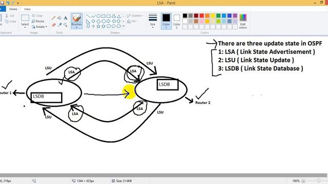Image resolution: width=328 pixels, height=184 pixels.
Task: Choose the Triangle shape
Action: pyautogui.click(x=118, y=16)
